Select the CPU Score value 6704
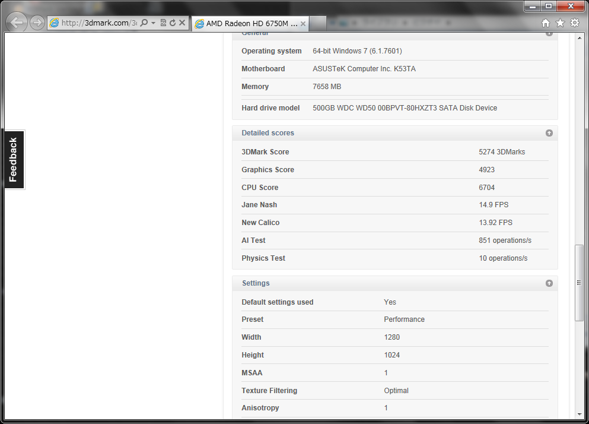The image size is (589, 424). click(x=486, y=188)
